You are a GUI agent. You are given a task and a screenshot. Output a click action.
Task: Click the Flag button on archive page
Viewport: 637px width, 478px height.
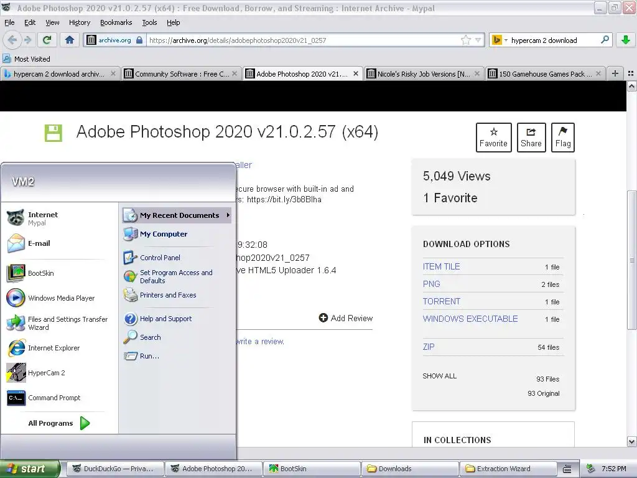(562, 138)
